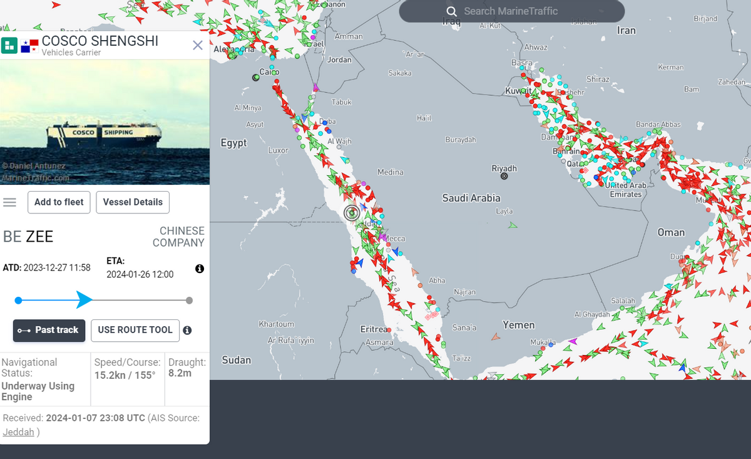Open the Jeddah AIS source link

pos(19,432)
